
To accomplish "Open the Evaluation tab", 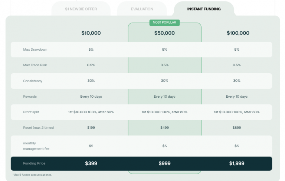I will pyautogui.click(x=142, y=9).
